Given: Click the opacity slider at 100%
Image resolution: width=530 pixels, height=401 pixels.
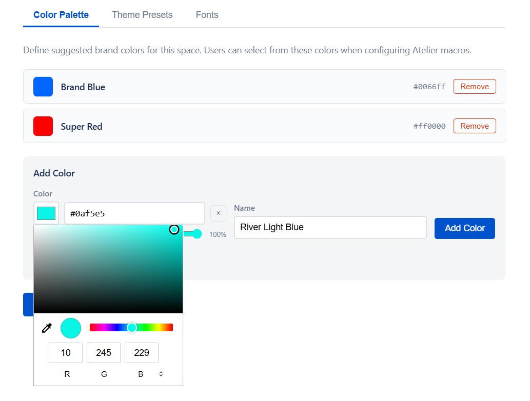Looking at the screenshot, I should (195, 234).
